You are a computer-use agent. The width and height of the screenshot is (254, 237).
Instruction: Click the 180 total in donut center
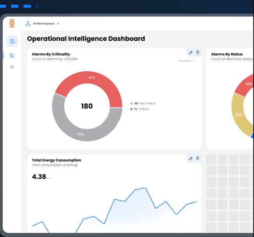point(87,106)
